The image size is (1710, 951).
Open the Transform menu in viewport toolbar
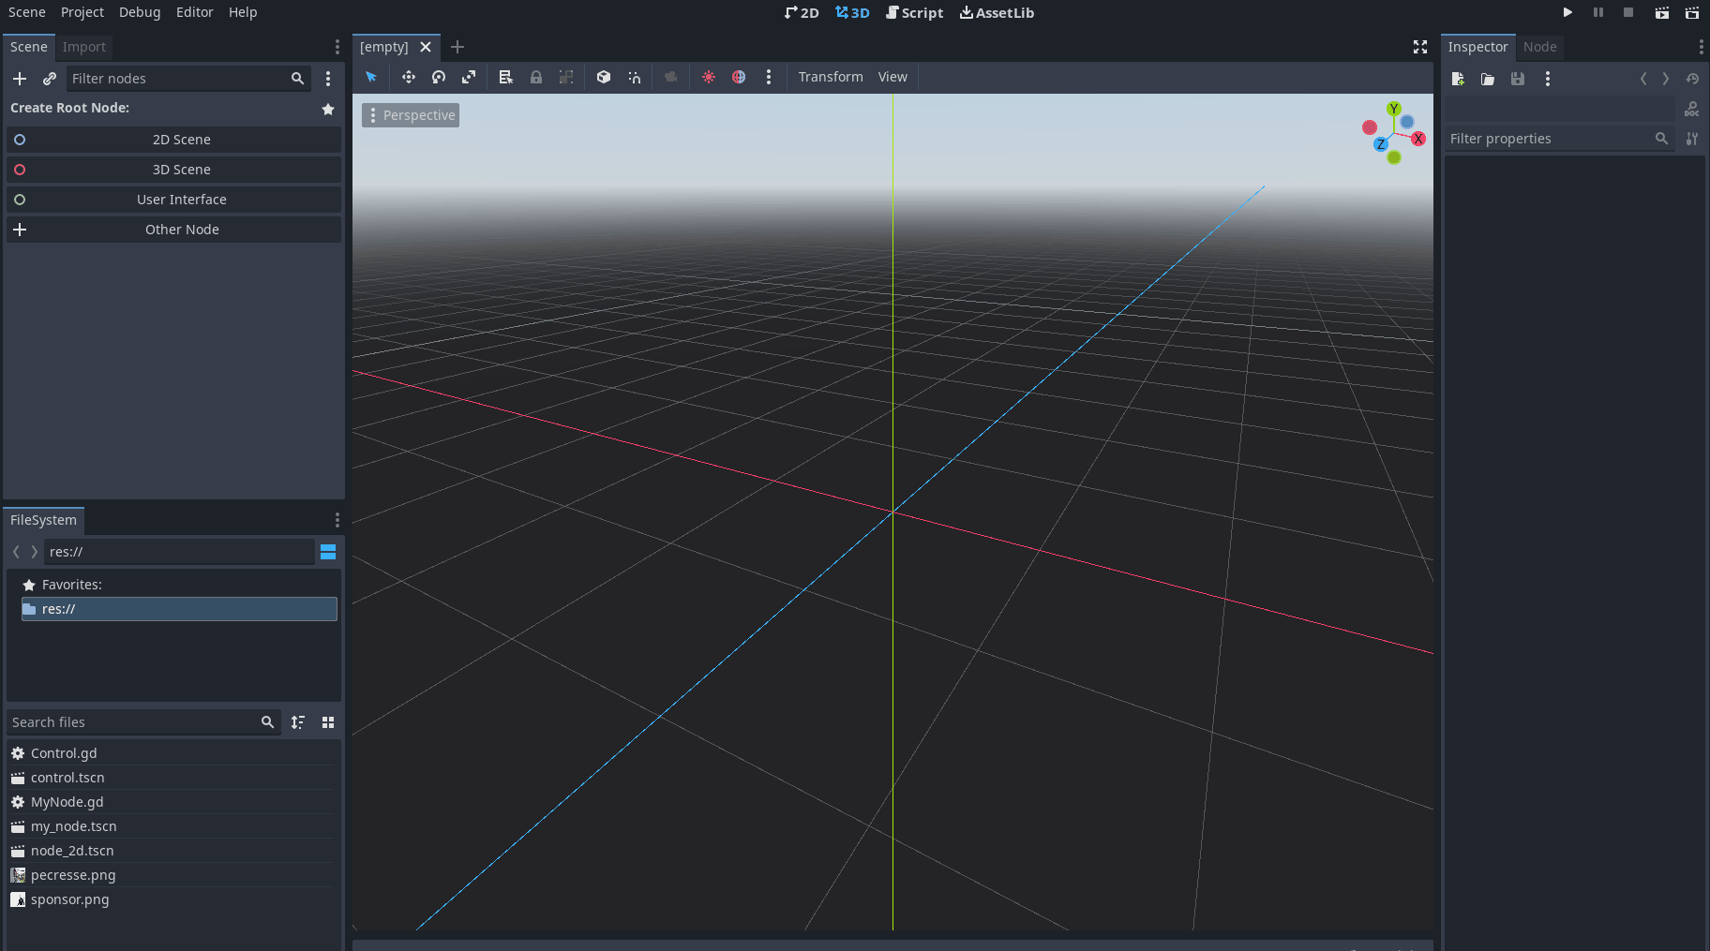pos(831,77)
